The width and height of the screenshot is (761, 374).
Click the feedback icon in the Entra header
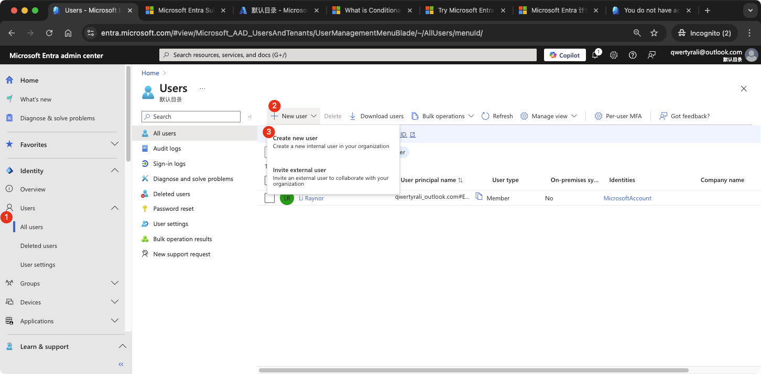tap(651, 55)
